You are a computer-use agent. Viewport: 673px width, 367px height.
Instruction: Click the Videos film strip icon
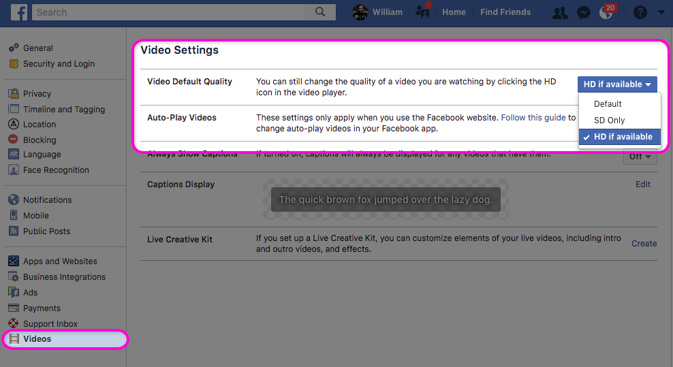pyautogui.click(x=14, y=338)
